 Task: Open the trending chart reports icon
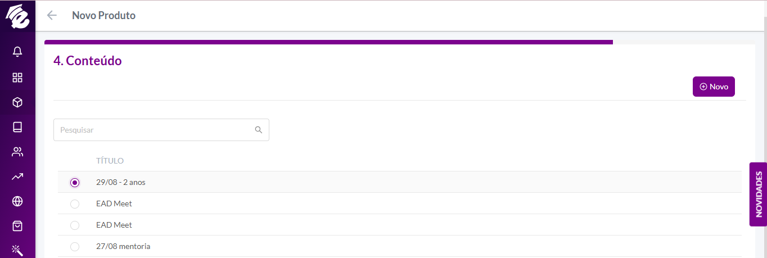coord(17,176)
